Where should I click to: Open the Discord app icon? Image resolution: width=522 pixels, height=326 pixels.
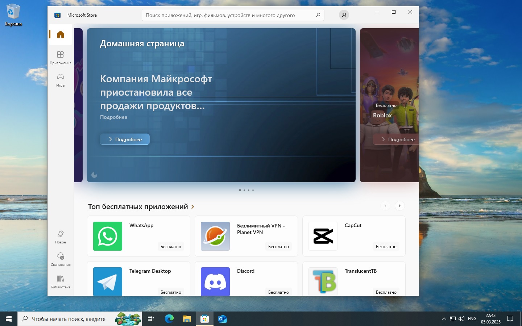(215, 281)
